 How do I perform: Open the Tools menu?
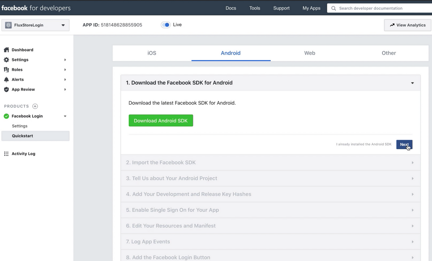[x=255, y=8]
